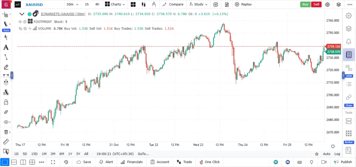Switch to the Account tab

[160, 162]
